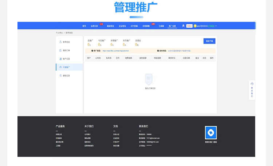The height and width of the screenshot is (166, 273).
Task: Open the 工具箱 navigation item
Action: [161, 26]
